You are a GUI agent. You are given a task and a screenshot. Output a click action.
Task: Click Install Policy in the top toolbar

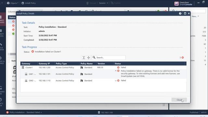[x=29, y=3]
